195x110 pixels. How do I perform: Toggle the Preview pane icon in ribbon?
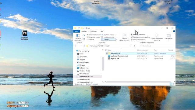(x=84, y=35)
